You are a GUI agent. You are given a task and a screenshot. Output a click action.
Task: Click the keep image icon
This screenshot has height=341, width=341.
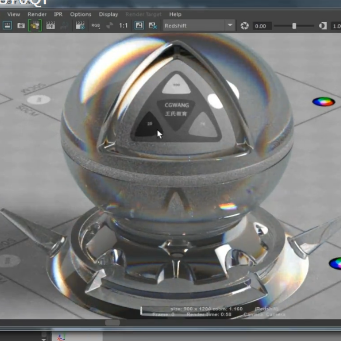tap(139, 26)
